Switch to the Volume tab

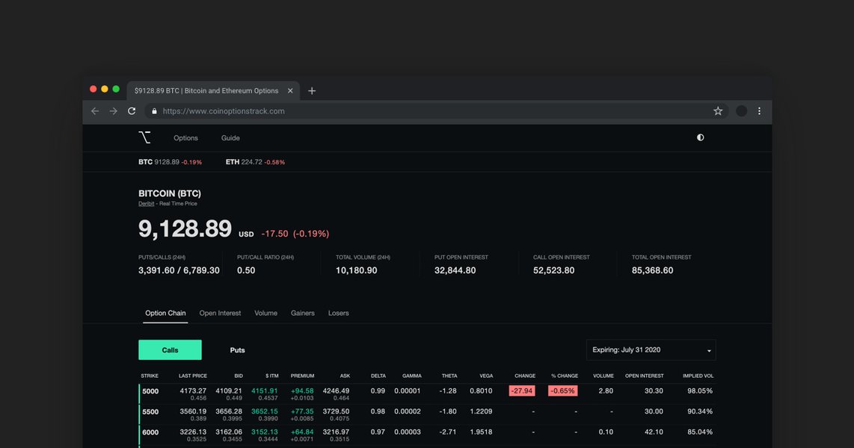tap(265, 313)
